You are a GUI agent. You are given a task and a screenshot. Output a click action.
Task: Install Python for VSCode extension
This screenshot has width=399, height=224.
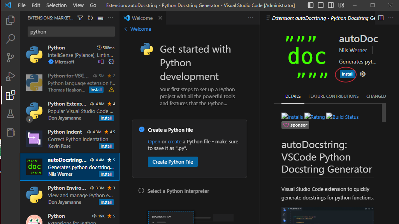click(96, 90)
